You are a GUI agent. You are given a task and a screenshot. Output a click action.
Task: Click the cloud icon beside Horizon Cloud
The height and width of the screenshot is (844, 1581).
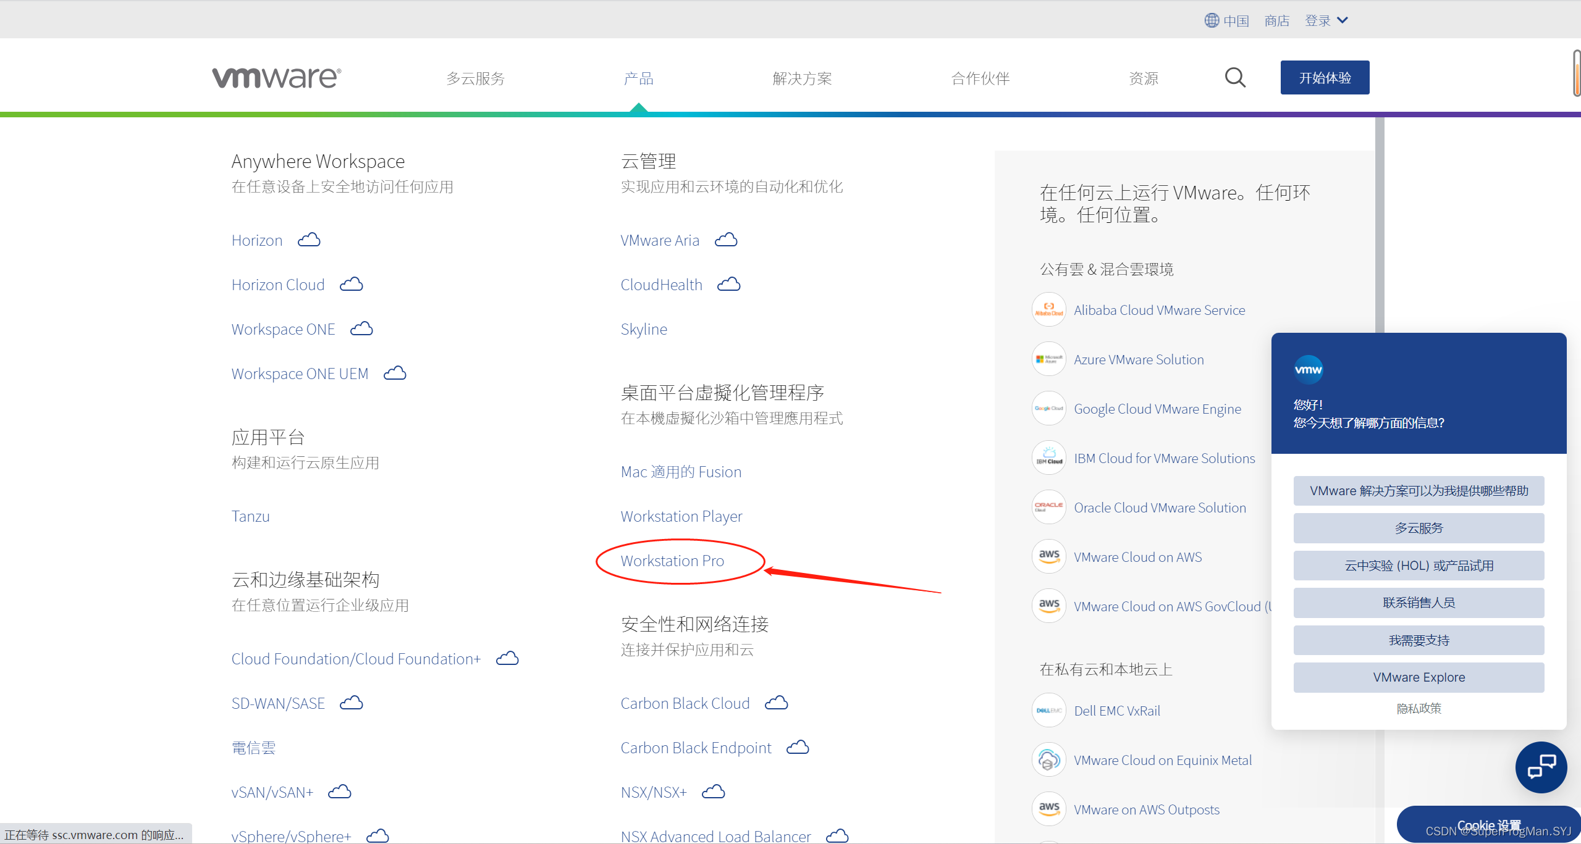(352, 284)
